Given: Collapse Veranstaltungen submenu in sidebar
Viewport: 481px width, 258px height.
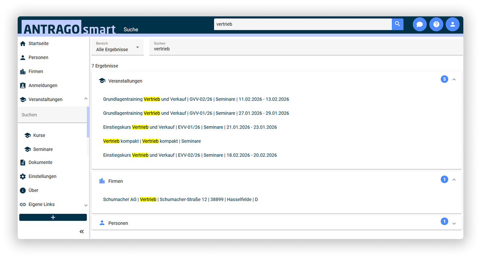Looking at the screenshot, I should point(86,99).
